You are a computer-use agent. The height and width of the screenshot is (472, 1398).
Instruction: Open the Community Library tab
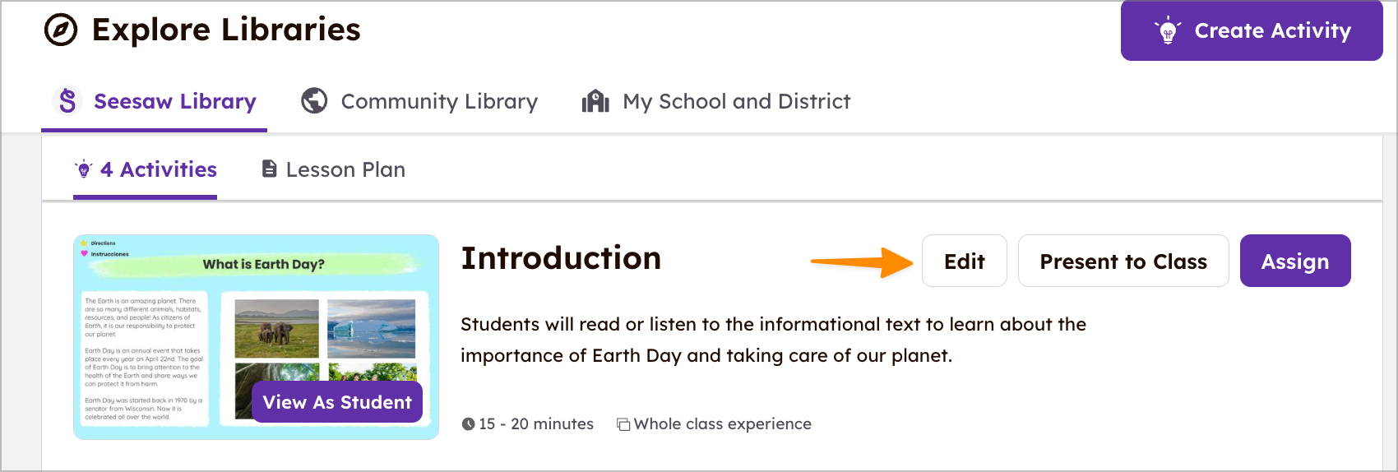tap(419, 101)
